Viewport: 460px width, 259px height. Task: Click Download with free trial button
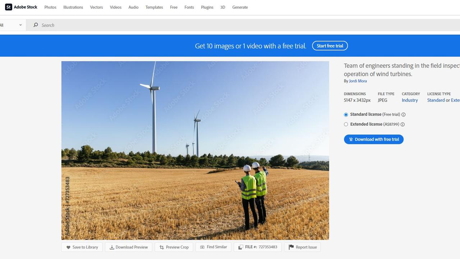[374, 139]
